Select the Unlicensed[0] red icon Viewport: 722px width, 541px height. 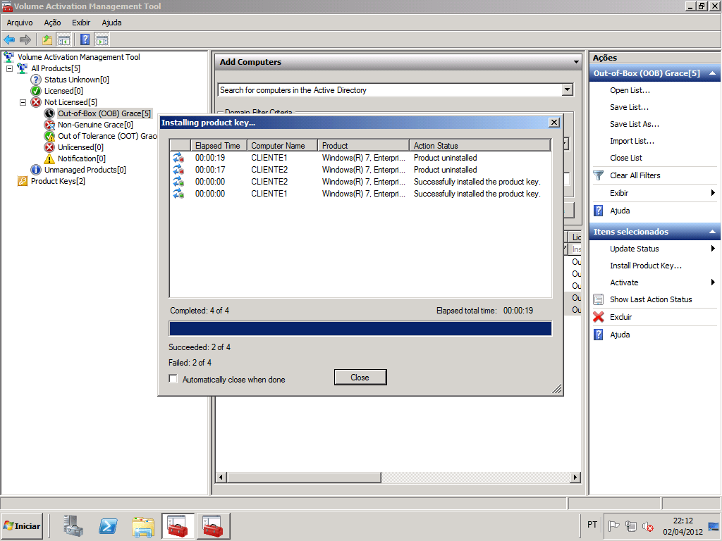[x=49, y=147]
